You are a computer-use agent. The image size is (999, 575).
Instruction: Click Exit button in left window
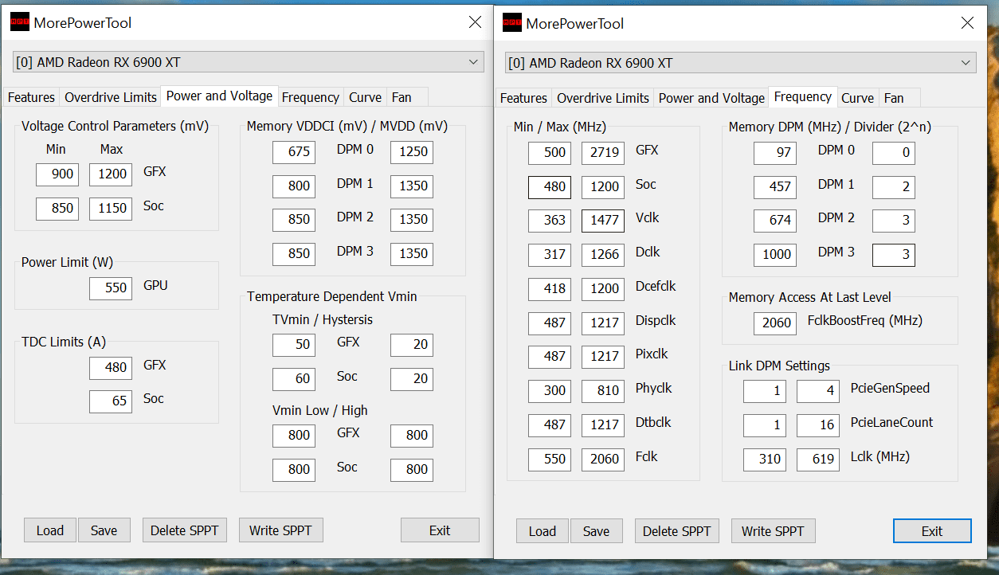pyautogui.click(x=440, y=530)
